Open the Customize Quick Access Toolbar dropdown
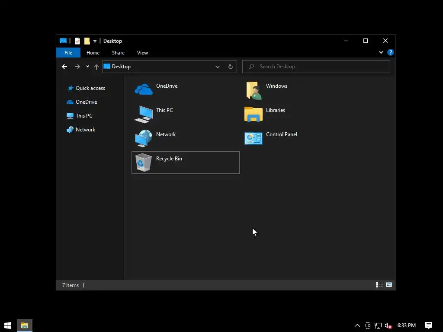This screenshot has width=443, height=332. 95,41
